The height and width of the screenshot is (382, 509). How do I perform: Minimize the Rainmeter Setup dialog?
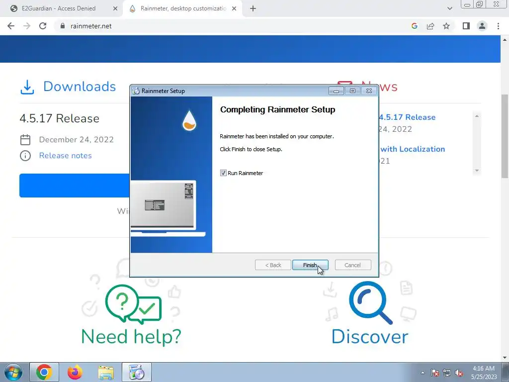click(337, 91)
